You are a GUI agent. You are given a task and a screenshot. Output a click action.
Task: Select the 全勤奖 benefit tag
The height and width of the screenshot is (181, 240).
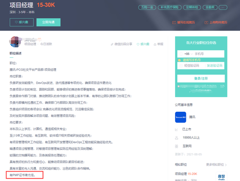pos(210,7)
